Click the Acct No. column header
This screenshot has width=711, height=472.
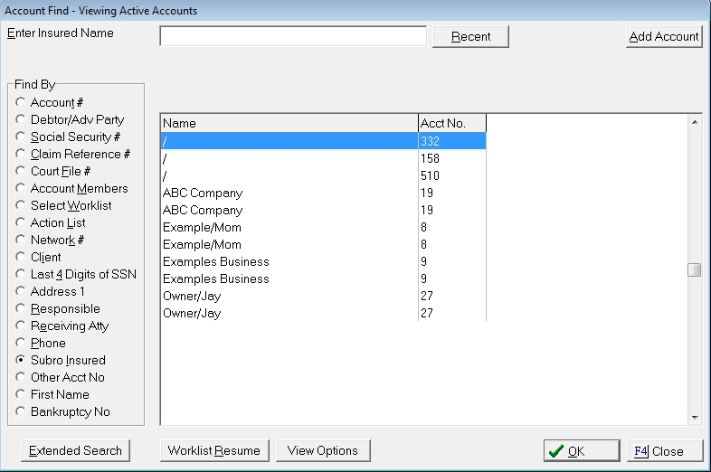click(451, 123)
